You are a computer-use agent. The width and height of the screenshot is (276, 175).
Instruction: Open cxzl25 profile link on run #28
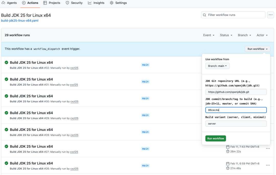74,135
